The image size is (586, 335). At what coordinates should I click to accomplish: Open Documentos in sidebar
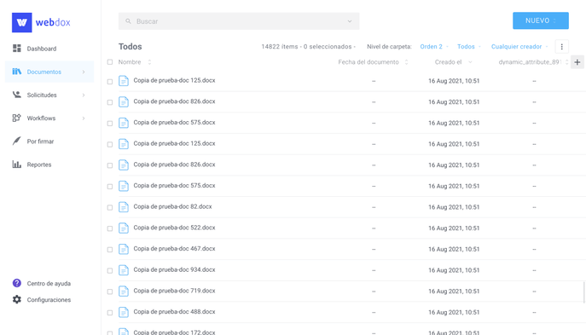tap(49, 72)
